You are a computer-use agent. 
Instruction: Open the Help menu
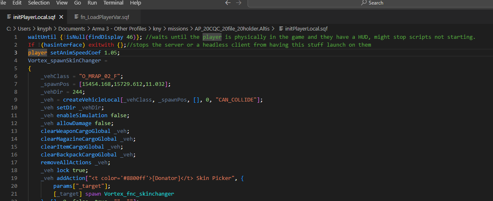[x=135, y=3]
